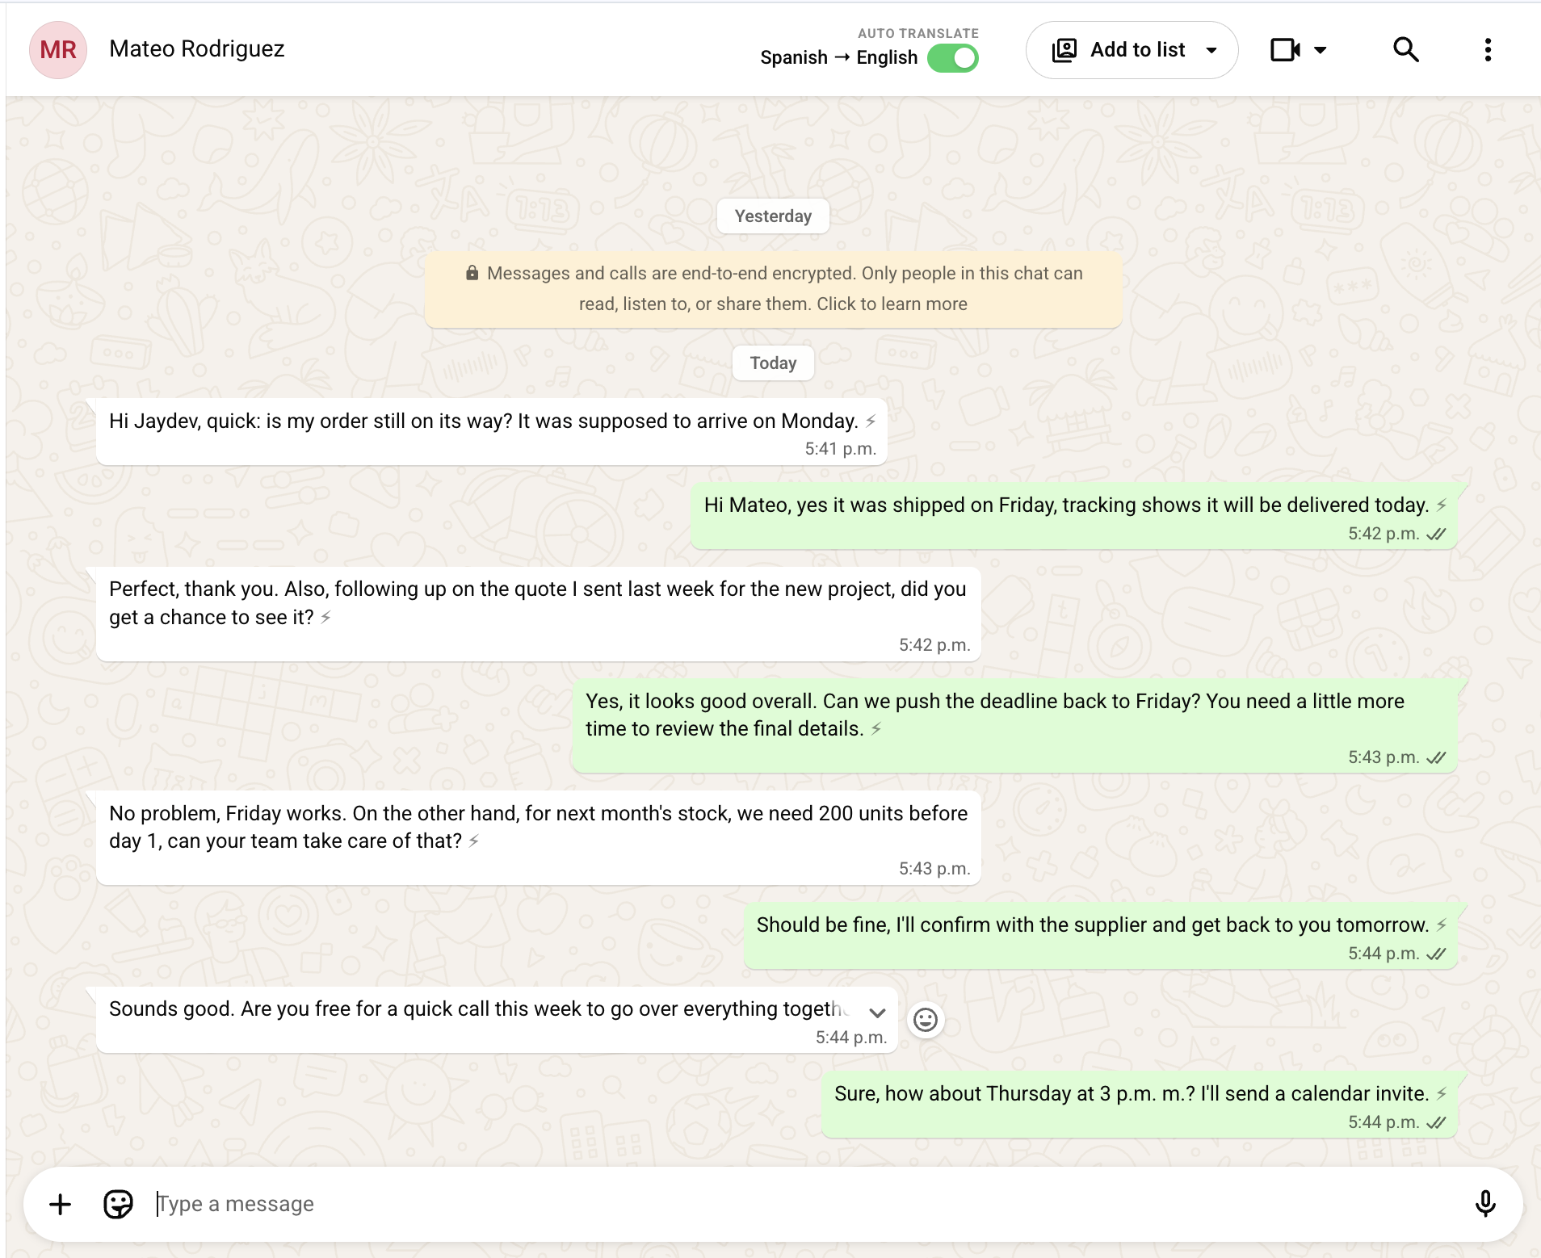1541x1258 pixels.
Task: Click translation bolt after 'review the final details.'
Action: coord(875,729)
